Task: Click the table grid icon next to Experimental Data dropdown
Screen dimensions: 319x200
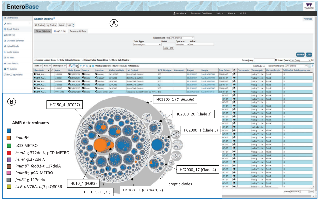Action: coord(310,66)
